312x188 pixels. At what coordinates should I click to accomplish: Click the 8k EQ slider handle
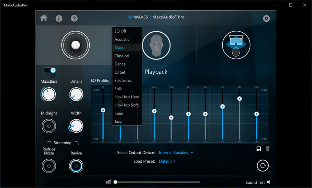[240, 98]
